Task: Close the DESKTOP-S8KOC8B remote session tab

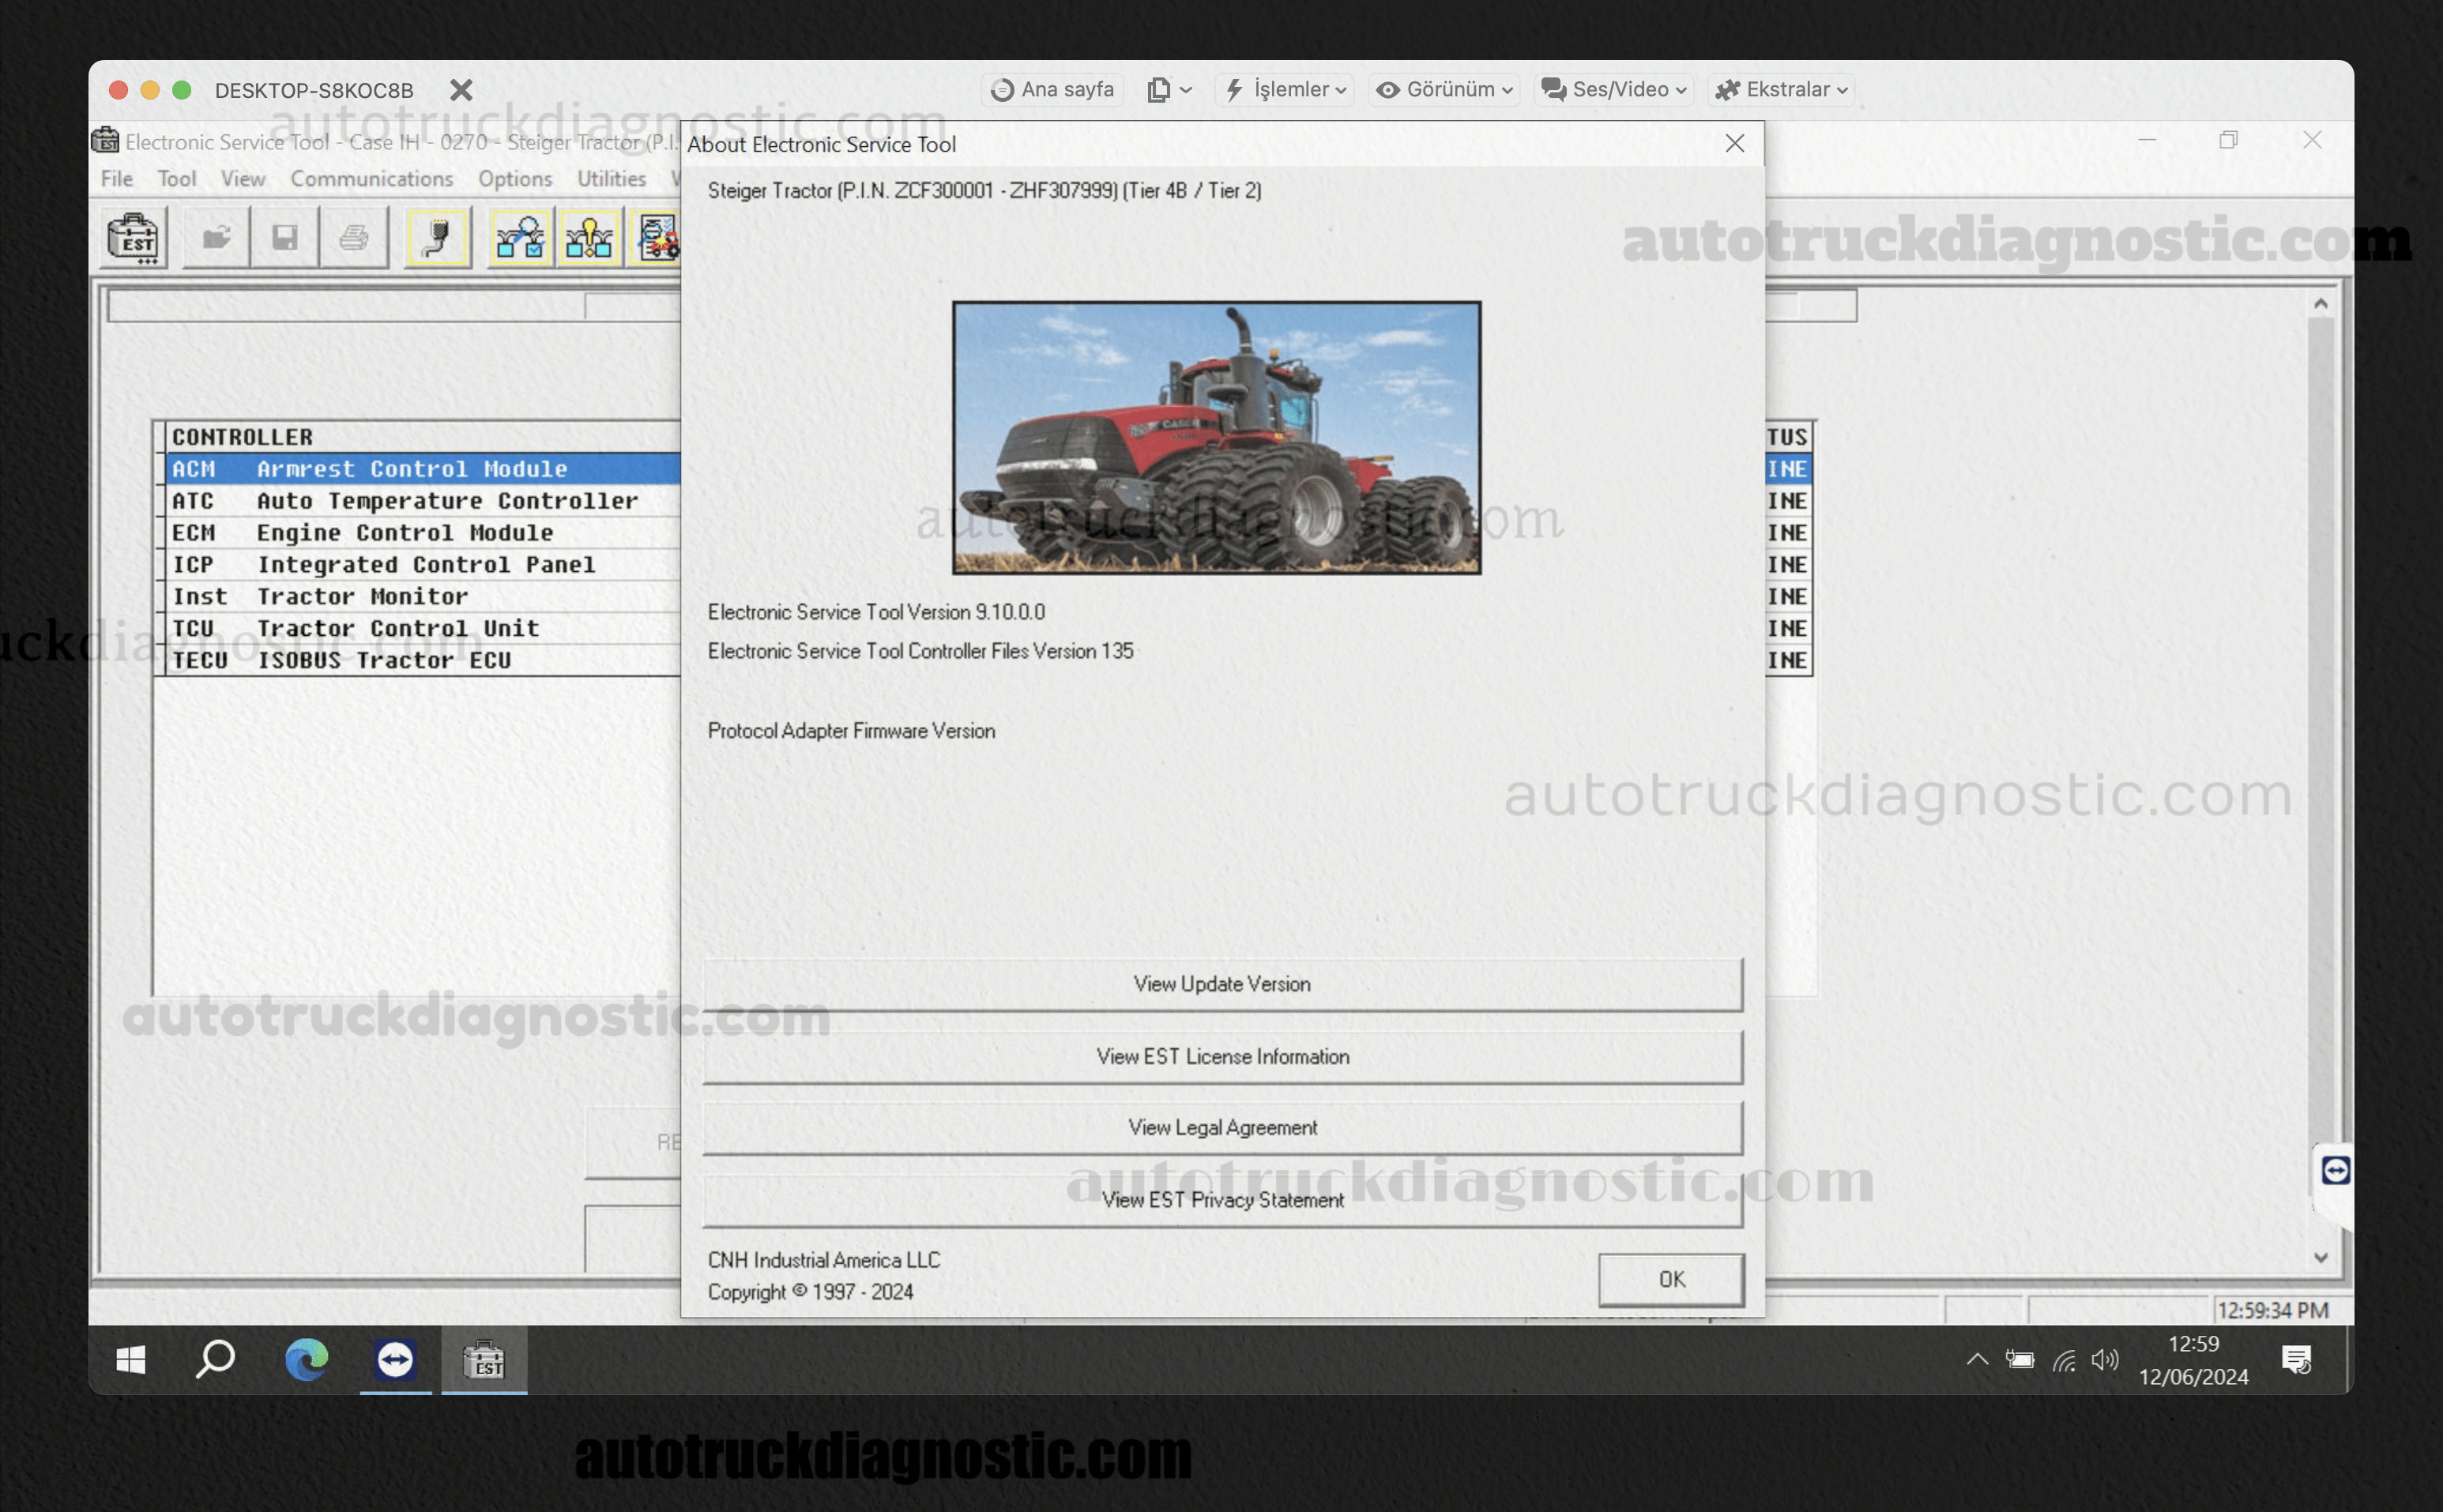Action: click(x=460, y=90)
